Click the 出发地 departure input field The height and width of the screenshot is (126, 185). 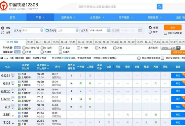coord(33,31)
